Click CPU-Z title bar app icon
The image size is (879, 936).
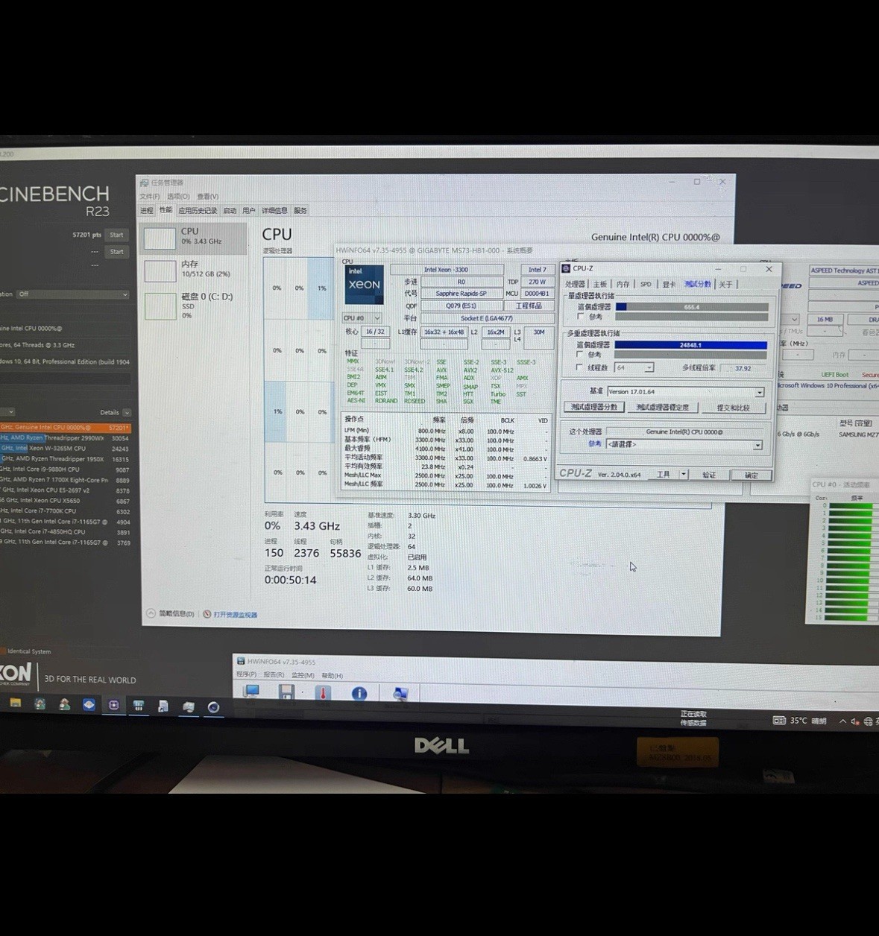566,268
